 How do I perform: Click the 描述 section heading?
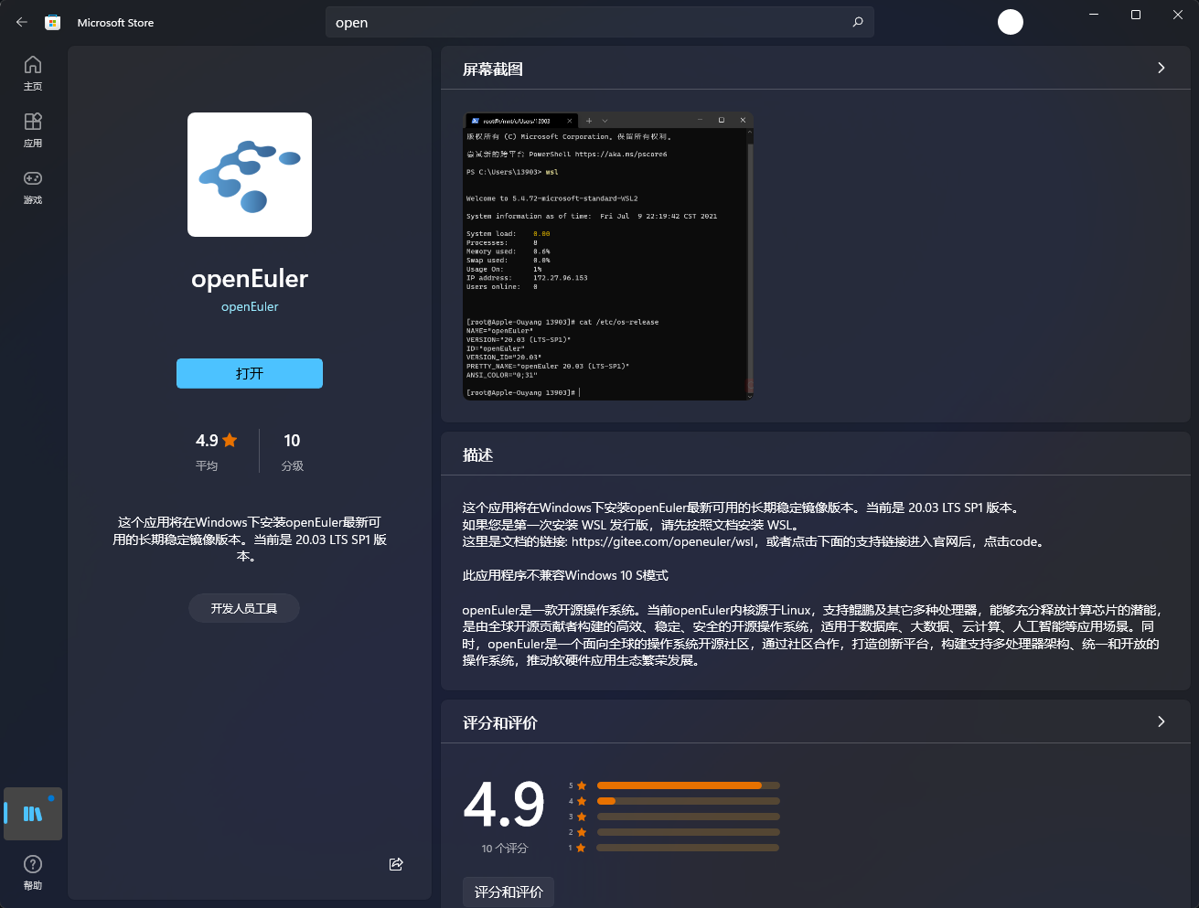[477, 454]
